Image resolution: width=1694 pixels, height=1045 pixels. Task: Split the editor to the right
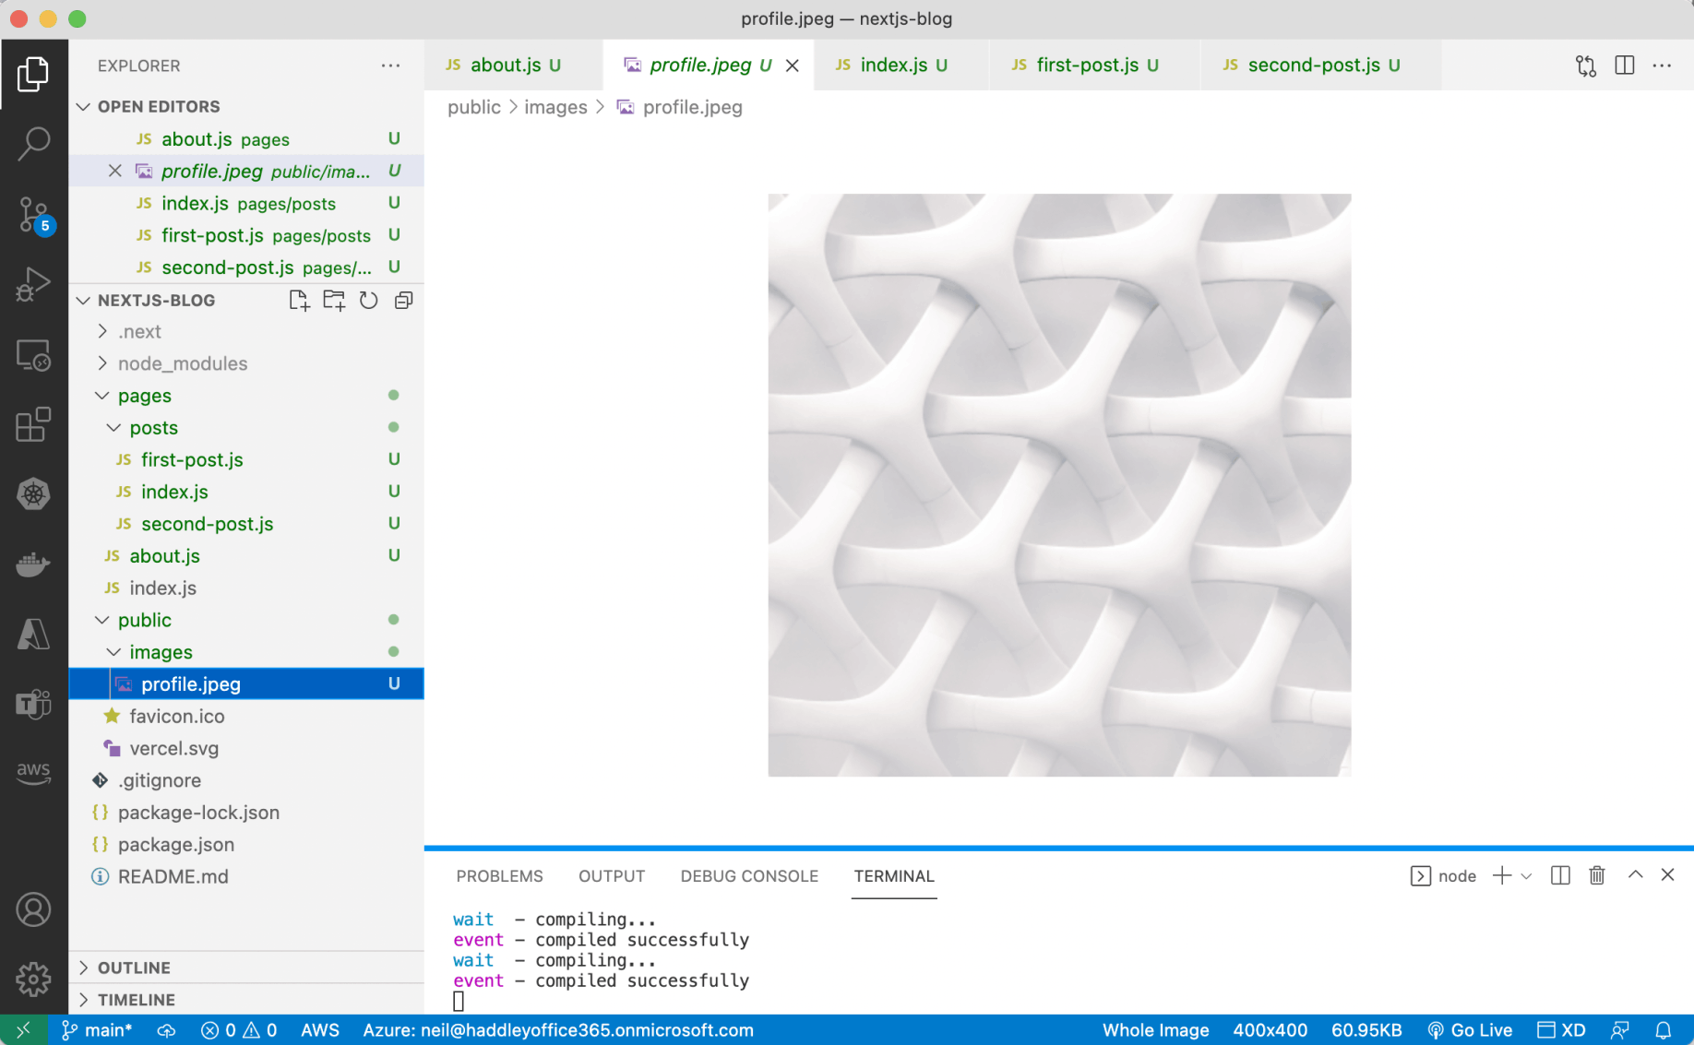tap(1624, 65)
